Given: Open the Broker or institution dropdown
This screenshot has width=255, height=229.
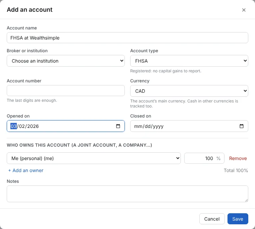Looking at the screenshot, I should (x=66, y=61).
